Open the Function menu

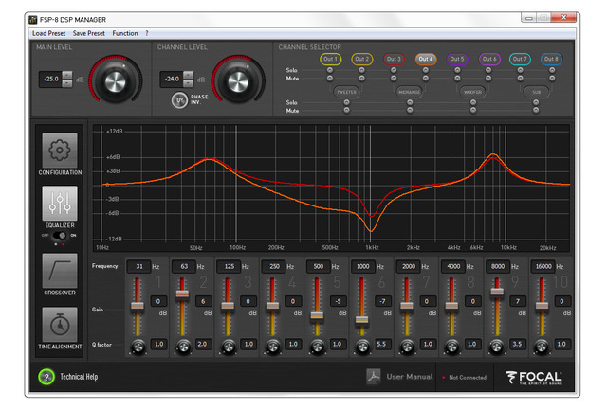click(x=124, y=33)
